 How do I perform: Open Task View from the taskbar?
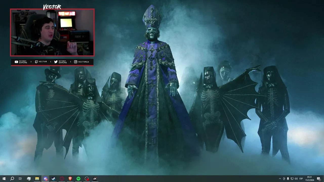pyautogui.click(x=20, y=179)
